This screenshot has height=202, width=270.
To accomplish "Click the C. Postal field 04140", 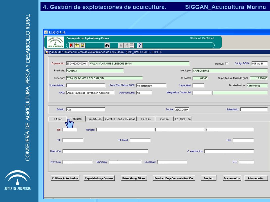I will (200, 78).
